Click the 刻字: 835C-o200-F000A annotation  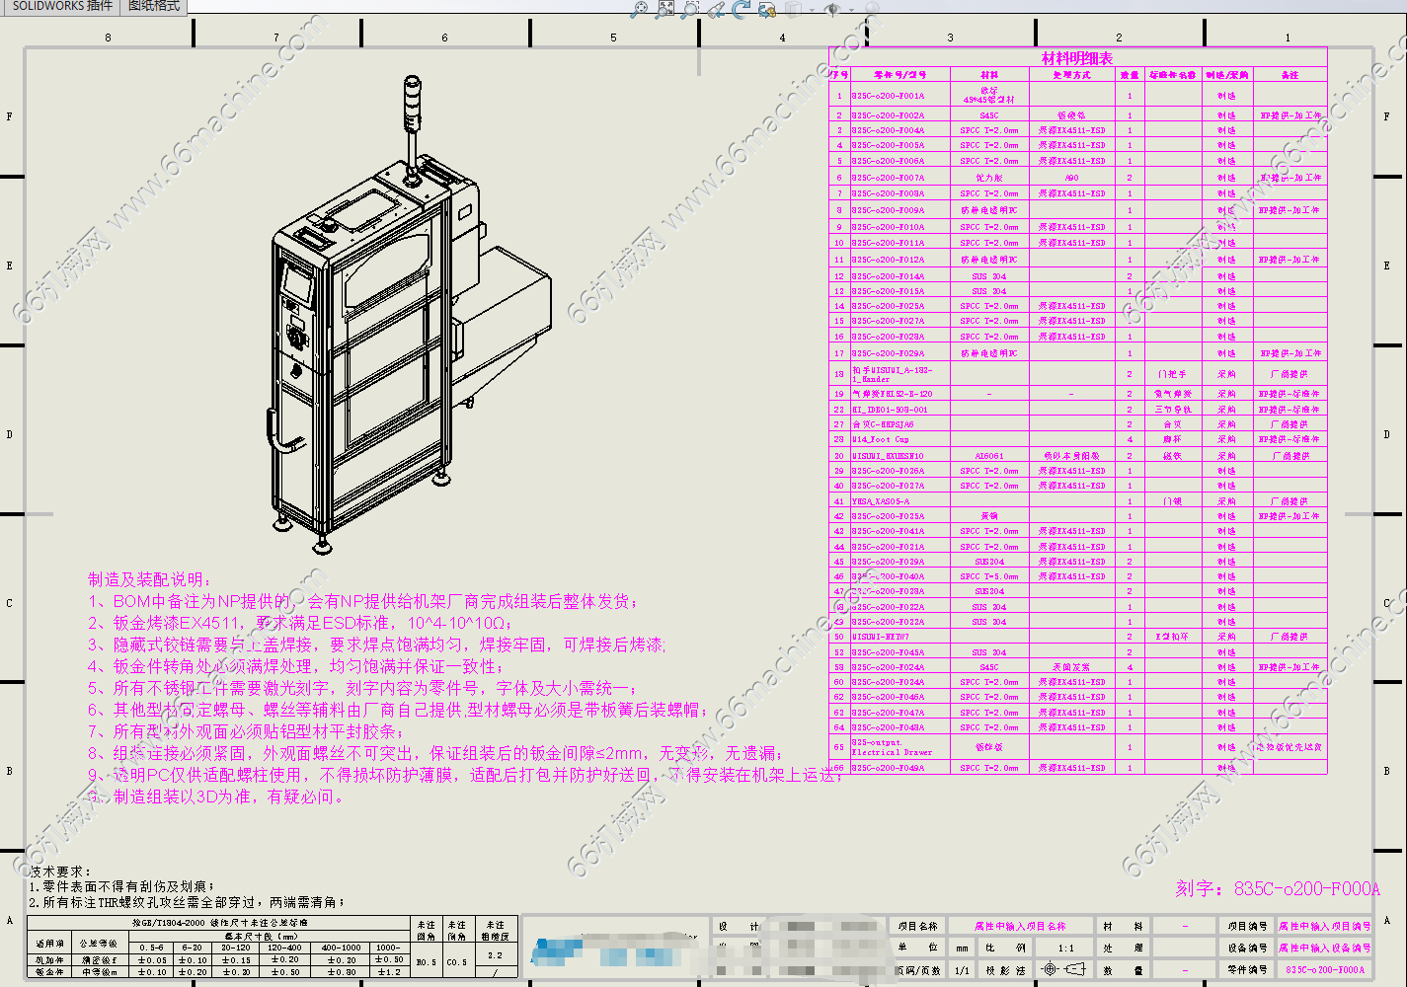click(x=1277, y=888)
